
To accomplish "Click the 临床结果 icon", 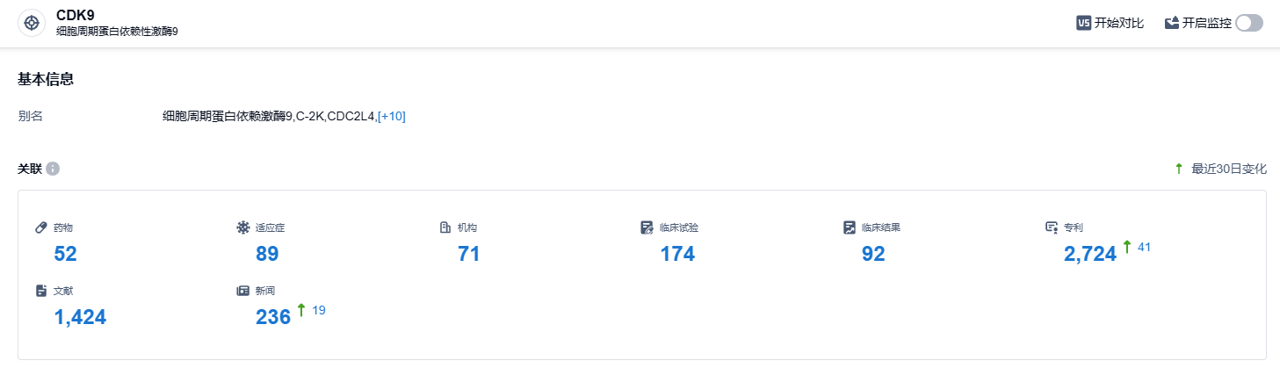I will pos(850,227).
